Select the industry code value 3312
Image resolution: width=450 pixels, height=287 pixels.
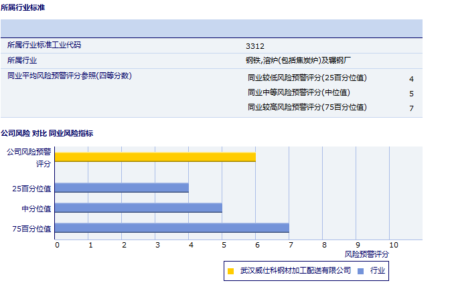click(x=255, y=46)
